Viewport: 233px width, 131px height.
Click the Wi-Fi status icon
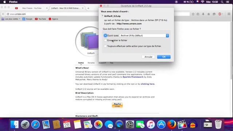click(202, 2)
